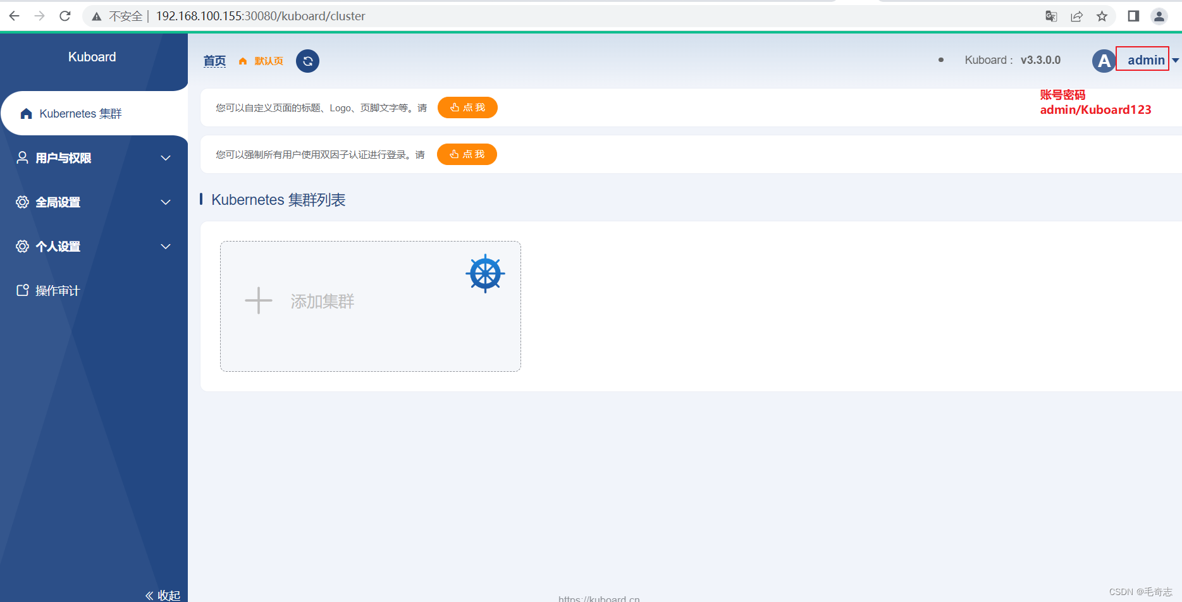Open the 操作审计 menu item
Viewport: 1182px width, 602px height.
[x=94, y=290]
